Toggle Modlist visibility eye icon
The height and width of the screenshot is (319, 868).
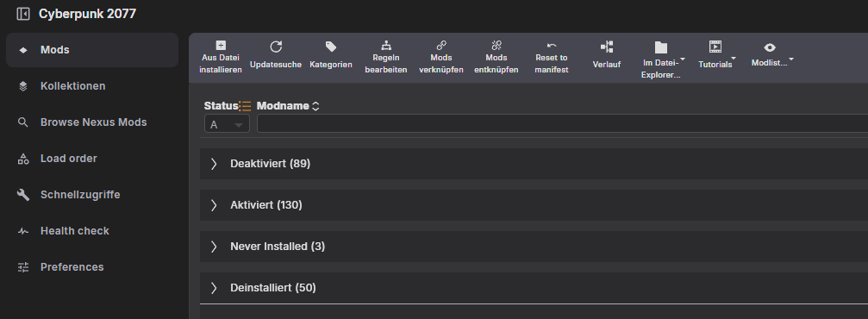click(770, 47)
